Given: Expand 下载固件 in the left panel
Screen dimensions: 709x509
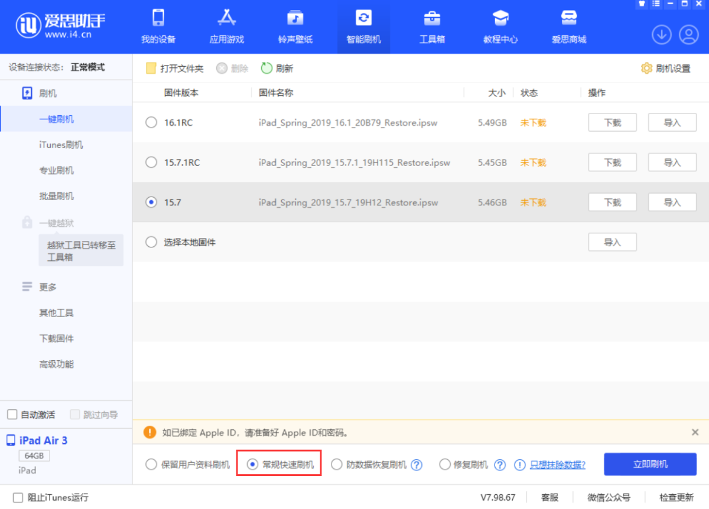Looking at the screenshot, I should (55, 338).
